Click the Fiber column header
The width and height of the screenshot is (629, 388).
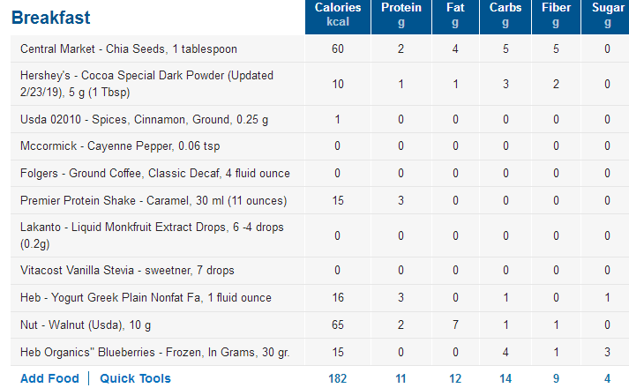pos(556,15)
